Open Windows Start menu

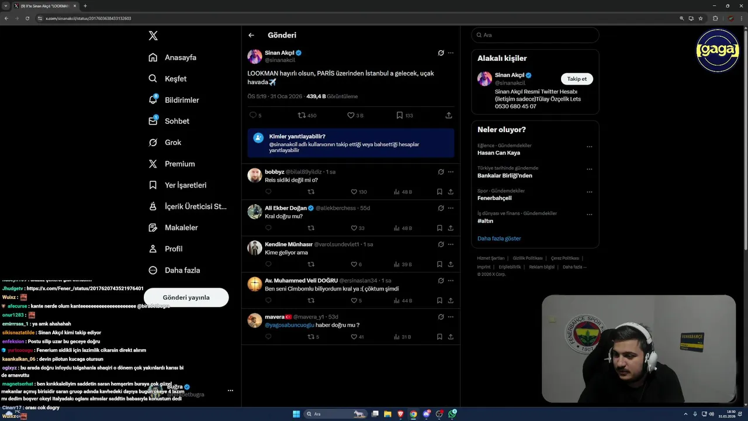point(296,414)
